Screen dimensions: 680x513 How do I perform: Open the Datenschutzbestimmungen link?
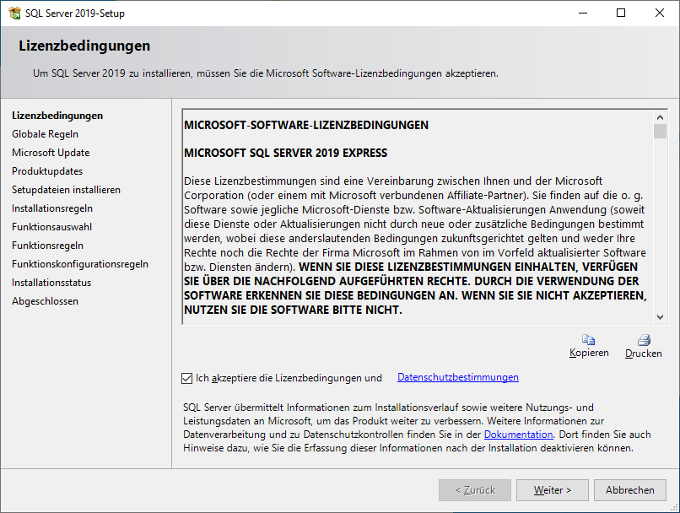point(457,377)
